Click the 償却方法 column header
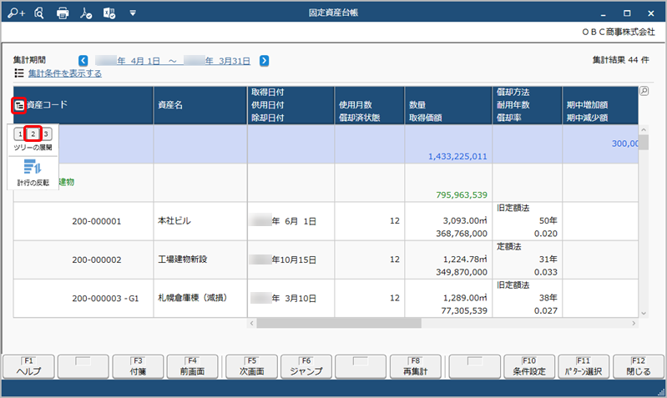The height and width of the screenshot is (398, 667). [513, 93]
